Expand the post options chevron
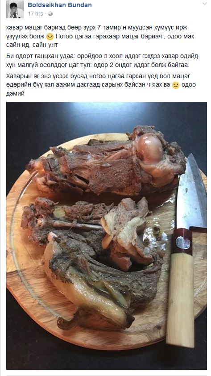Image resolution: width=211 pixels, height=376 pixels. (205, 4)
